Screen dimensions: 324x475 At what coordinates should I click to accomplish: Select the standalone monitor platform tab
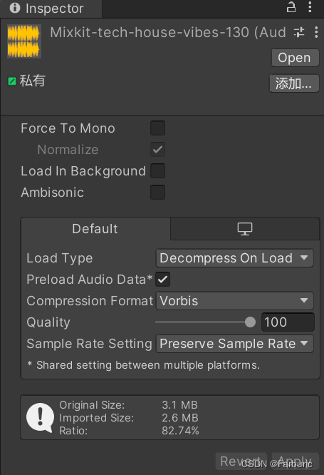245,229
